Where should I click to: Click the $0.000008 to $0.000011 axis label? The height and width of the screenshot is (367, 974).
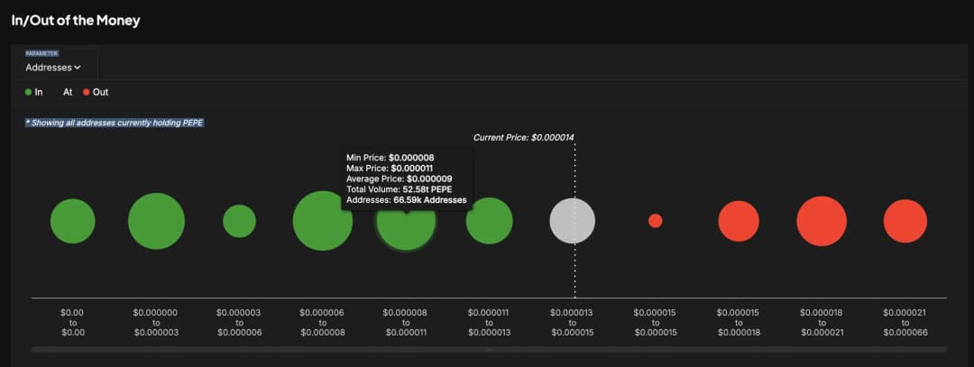(406, 322)
